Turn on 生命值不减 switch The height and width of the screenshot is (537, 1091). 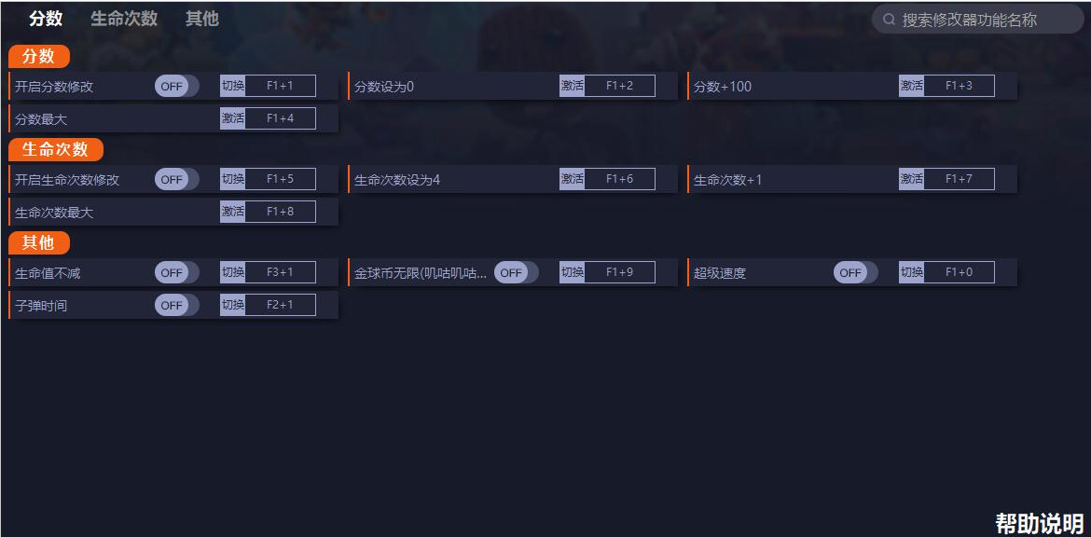(176, 272)
